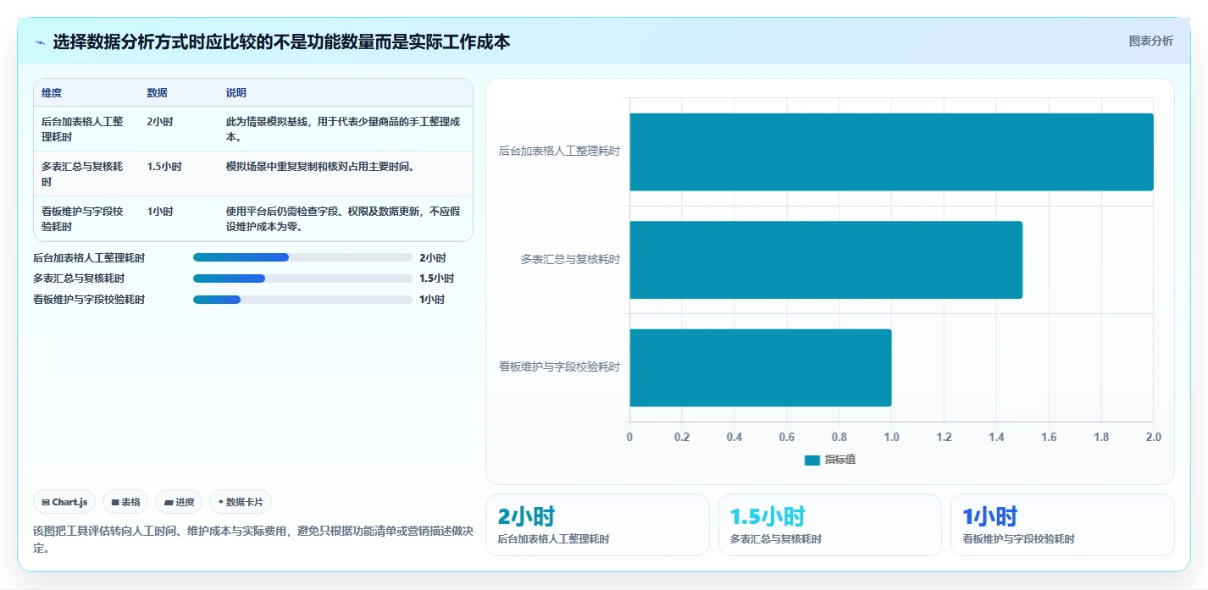Click the 维度 column header
The image size is (1208, 590).
(52, 93)
